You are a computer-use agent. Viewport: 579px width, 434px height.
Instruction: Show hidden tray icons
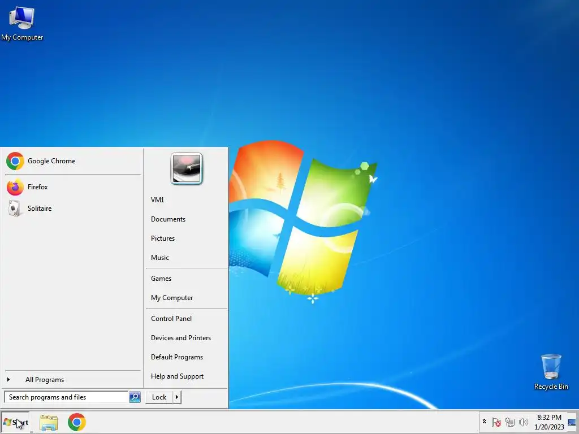pos(484,422)
